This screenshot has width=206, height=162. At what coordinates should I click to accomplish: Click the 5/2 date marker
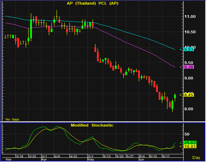tap(90, 156)
